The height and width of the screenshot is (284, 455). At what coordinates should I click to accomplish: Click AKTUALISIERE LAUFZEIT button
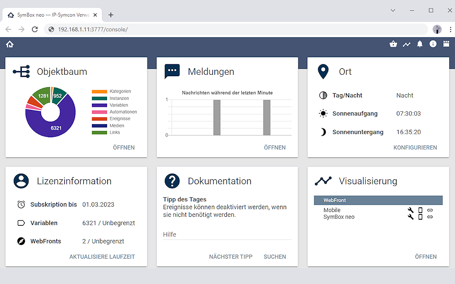(102, 257)
